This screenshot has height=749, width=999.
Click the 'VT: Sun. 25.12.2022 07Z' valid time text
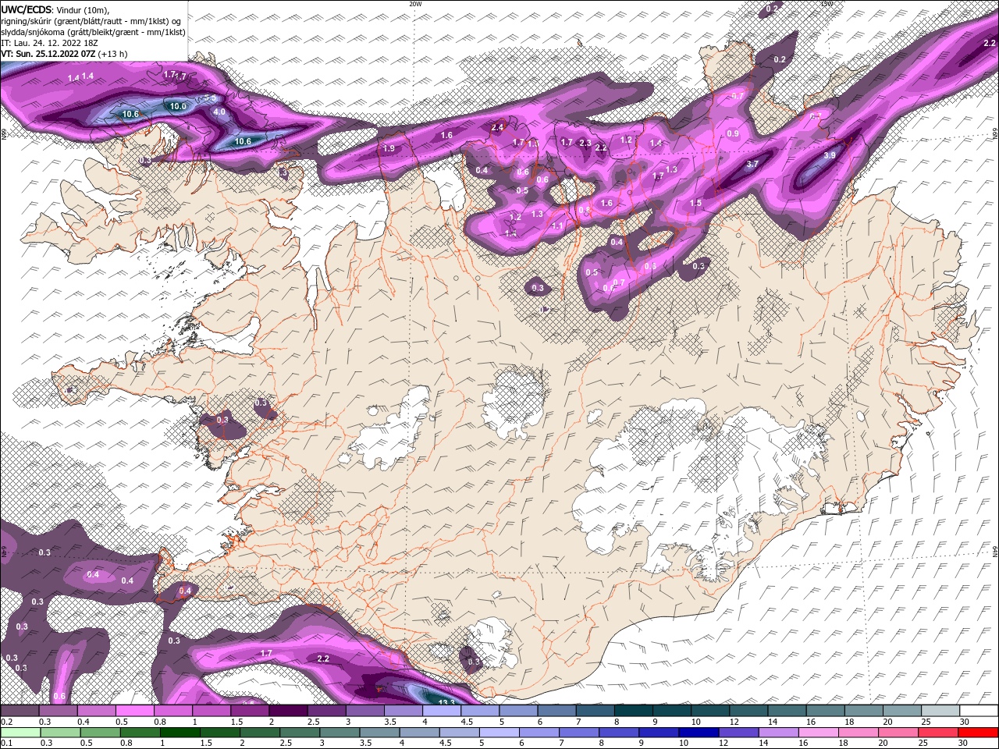48,54
